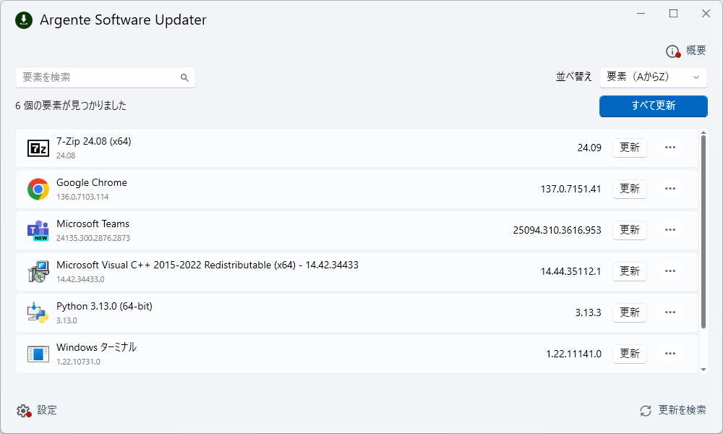Click the Google Chrome app icon
Image resolution: width=723 pixels, height=434 pixels.
click(x=38, y=189)
